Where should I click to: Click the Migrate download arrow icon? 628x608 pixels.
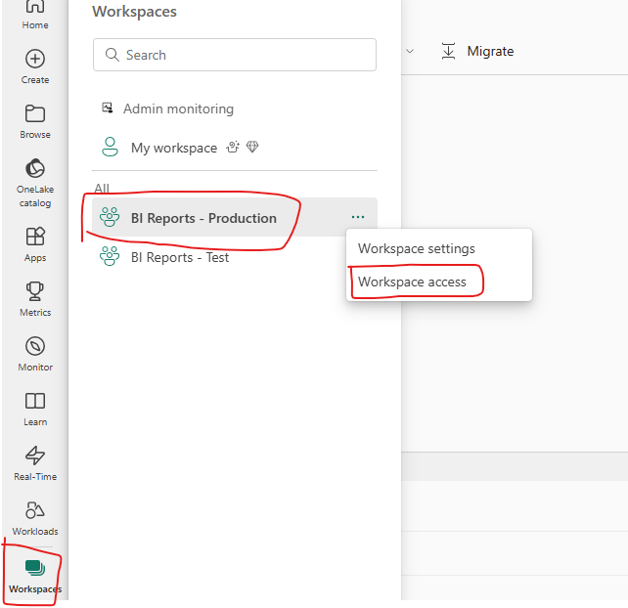click(x=449, y=51)
